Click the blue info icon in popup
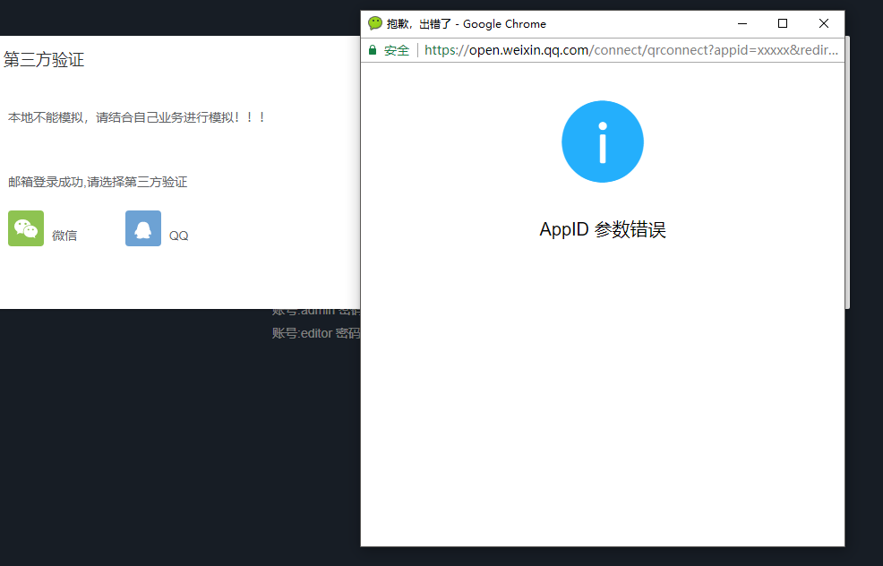The height and width of the screenshot is (566, 883). tap(603, 141)
